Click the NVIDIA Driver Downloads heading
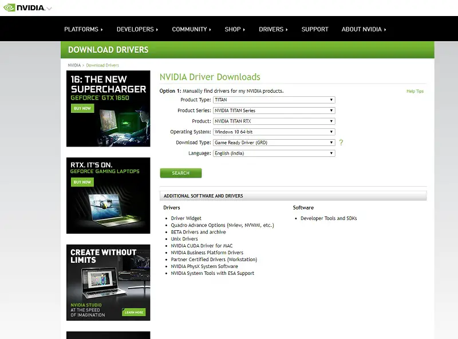Image resolution: width=458 pixels, height=339 pixels. (210, 77)
